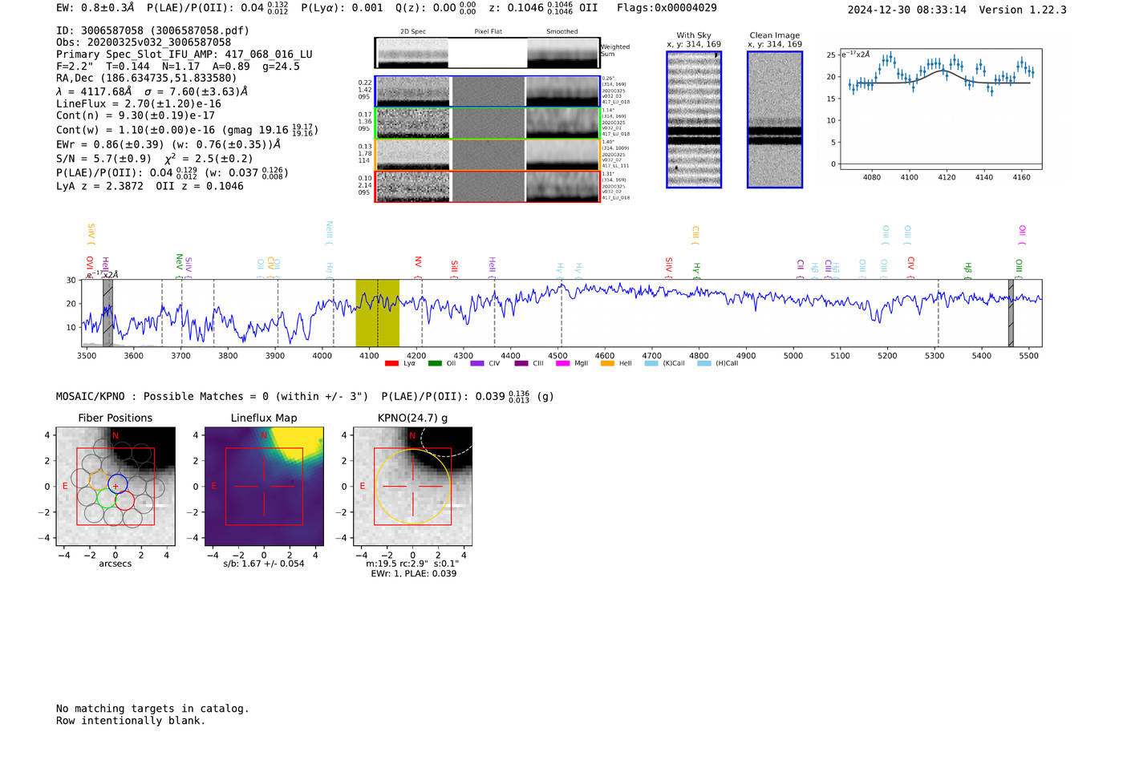The image size is (1123, 764).
Task: Click the blue-bordered Pixel Flat cutout
Action: [x=488, y=91]
